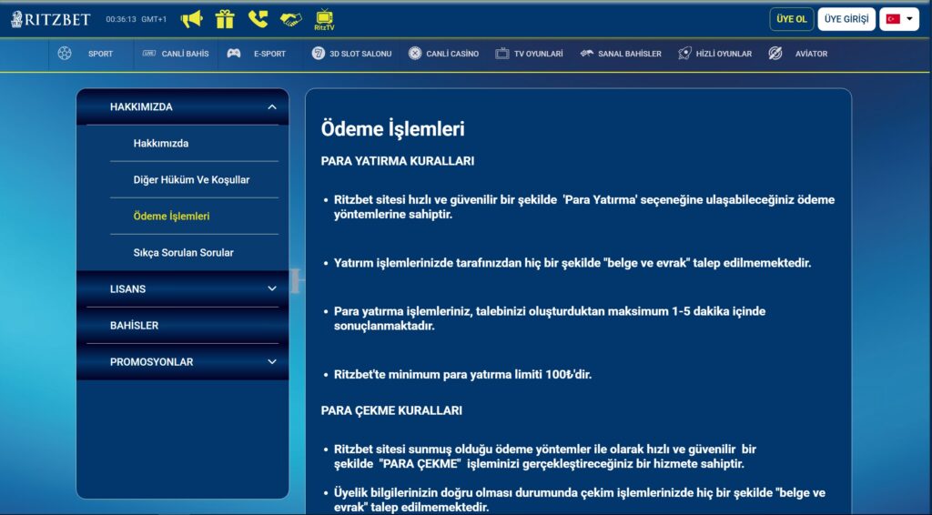Open the RitzTV icon
The height and width of the screenshot is (515, 932).
[x=325, y=20]
